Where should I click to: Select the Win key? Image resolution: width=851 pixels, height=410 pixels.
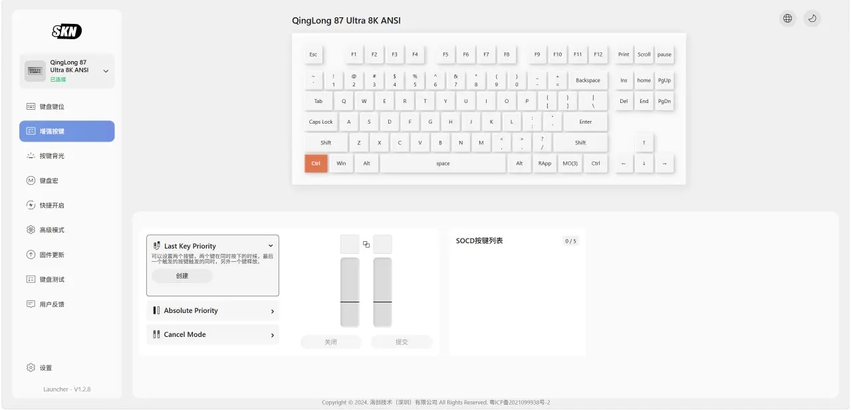coord(341,163)
